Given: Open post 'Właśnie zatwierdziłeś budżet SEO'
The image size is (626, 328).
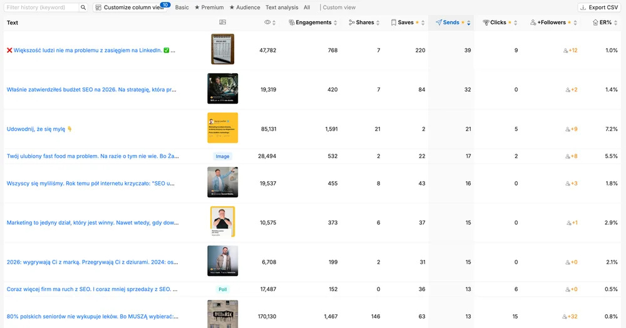Looking at the screenshot, I should coord(91,90).
